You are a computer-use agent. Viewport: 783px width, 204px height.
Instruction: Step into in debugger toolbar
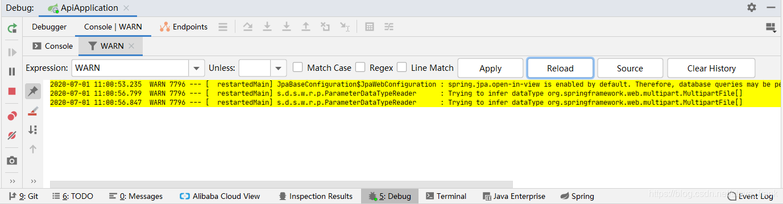pos(267,27)
